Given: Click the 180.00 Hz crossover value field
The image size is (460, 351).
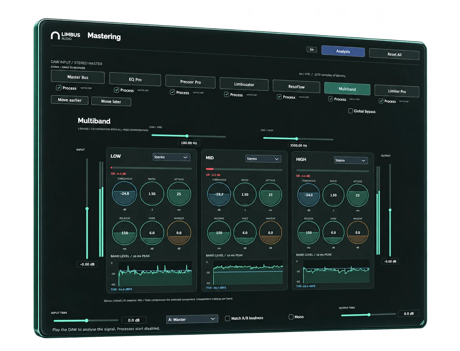Looking at the screenshot, I should coord(189,143).
